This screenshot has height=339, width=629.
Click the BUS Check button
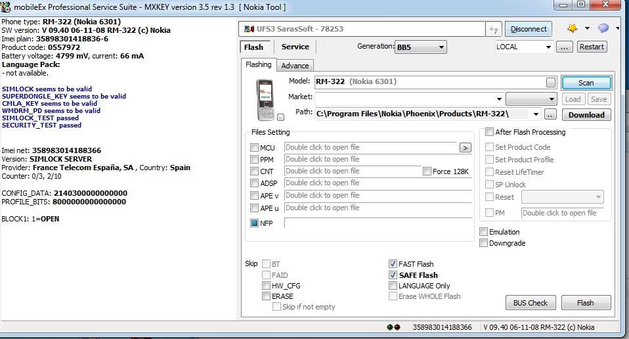point(531,303)
